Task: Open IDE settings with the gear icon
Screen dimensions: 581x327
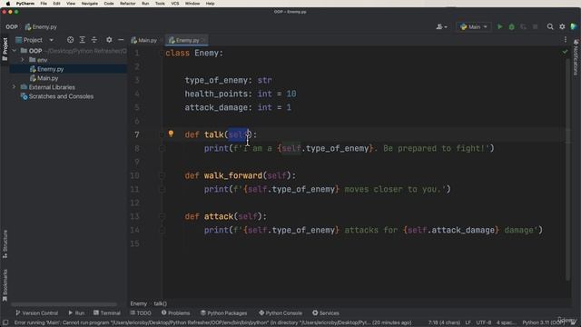Action: click(562, 26)
